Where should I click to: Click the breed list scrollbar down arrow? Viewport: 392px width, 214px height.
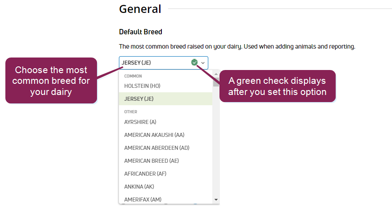216,200
